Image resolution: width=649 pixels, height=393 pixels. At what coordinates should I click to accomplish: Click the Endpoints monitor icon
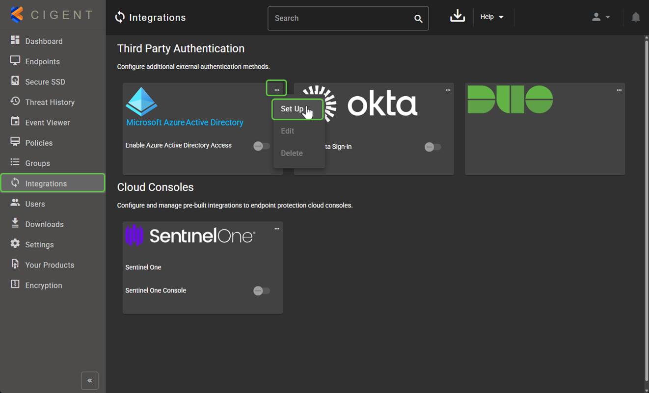pos(15,61)
